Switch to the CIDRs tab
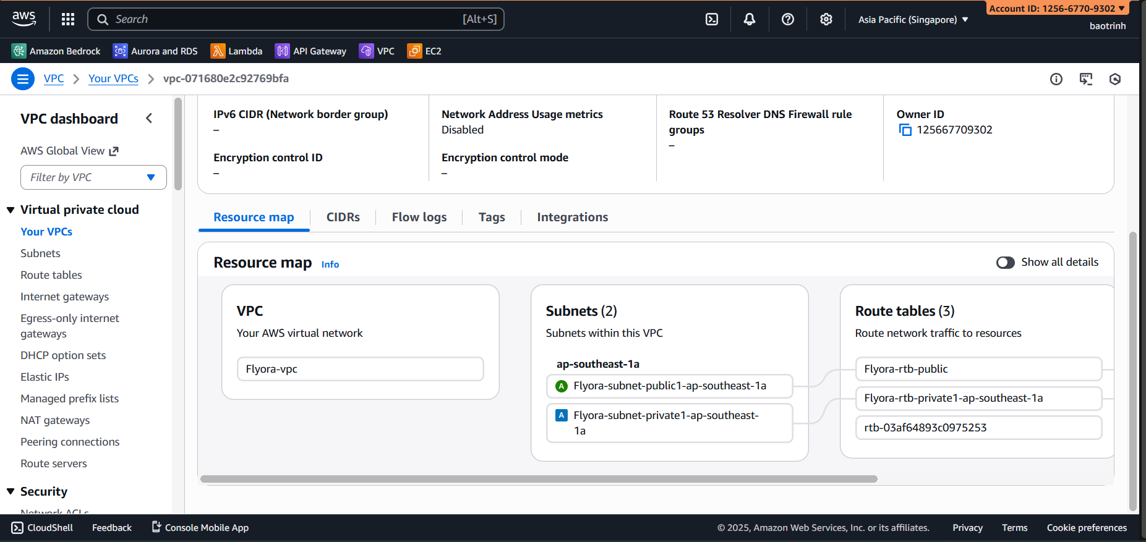 coord(343,218)
